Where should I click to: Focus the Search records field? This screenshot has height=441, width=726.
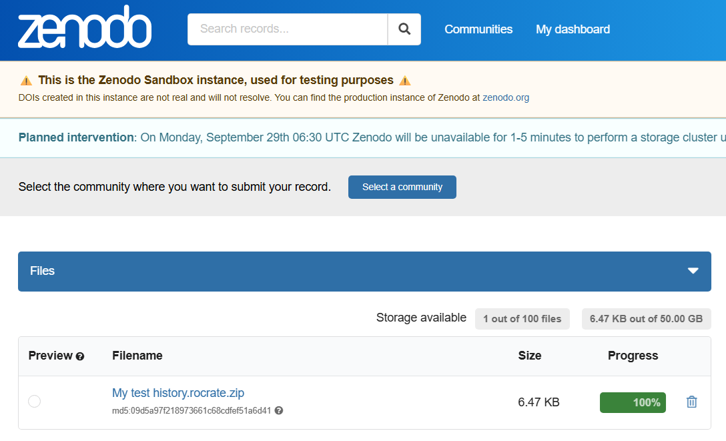[x=287, y=29]
